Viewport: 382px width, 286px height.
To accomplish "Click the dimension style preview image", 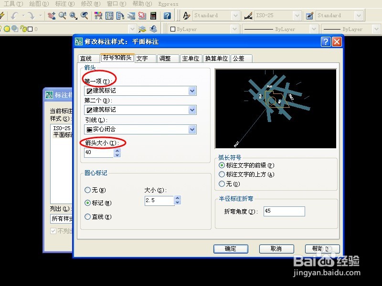I will click(x=276, y=109).
